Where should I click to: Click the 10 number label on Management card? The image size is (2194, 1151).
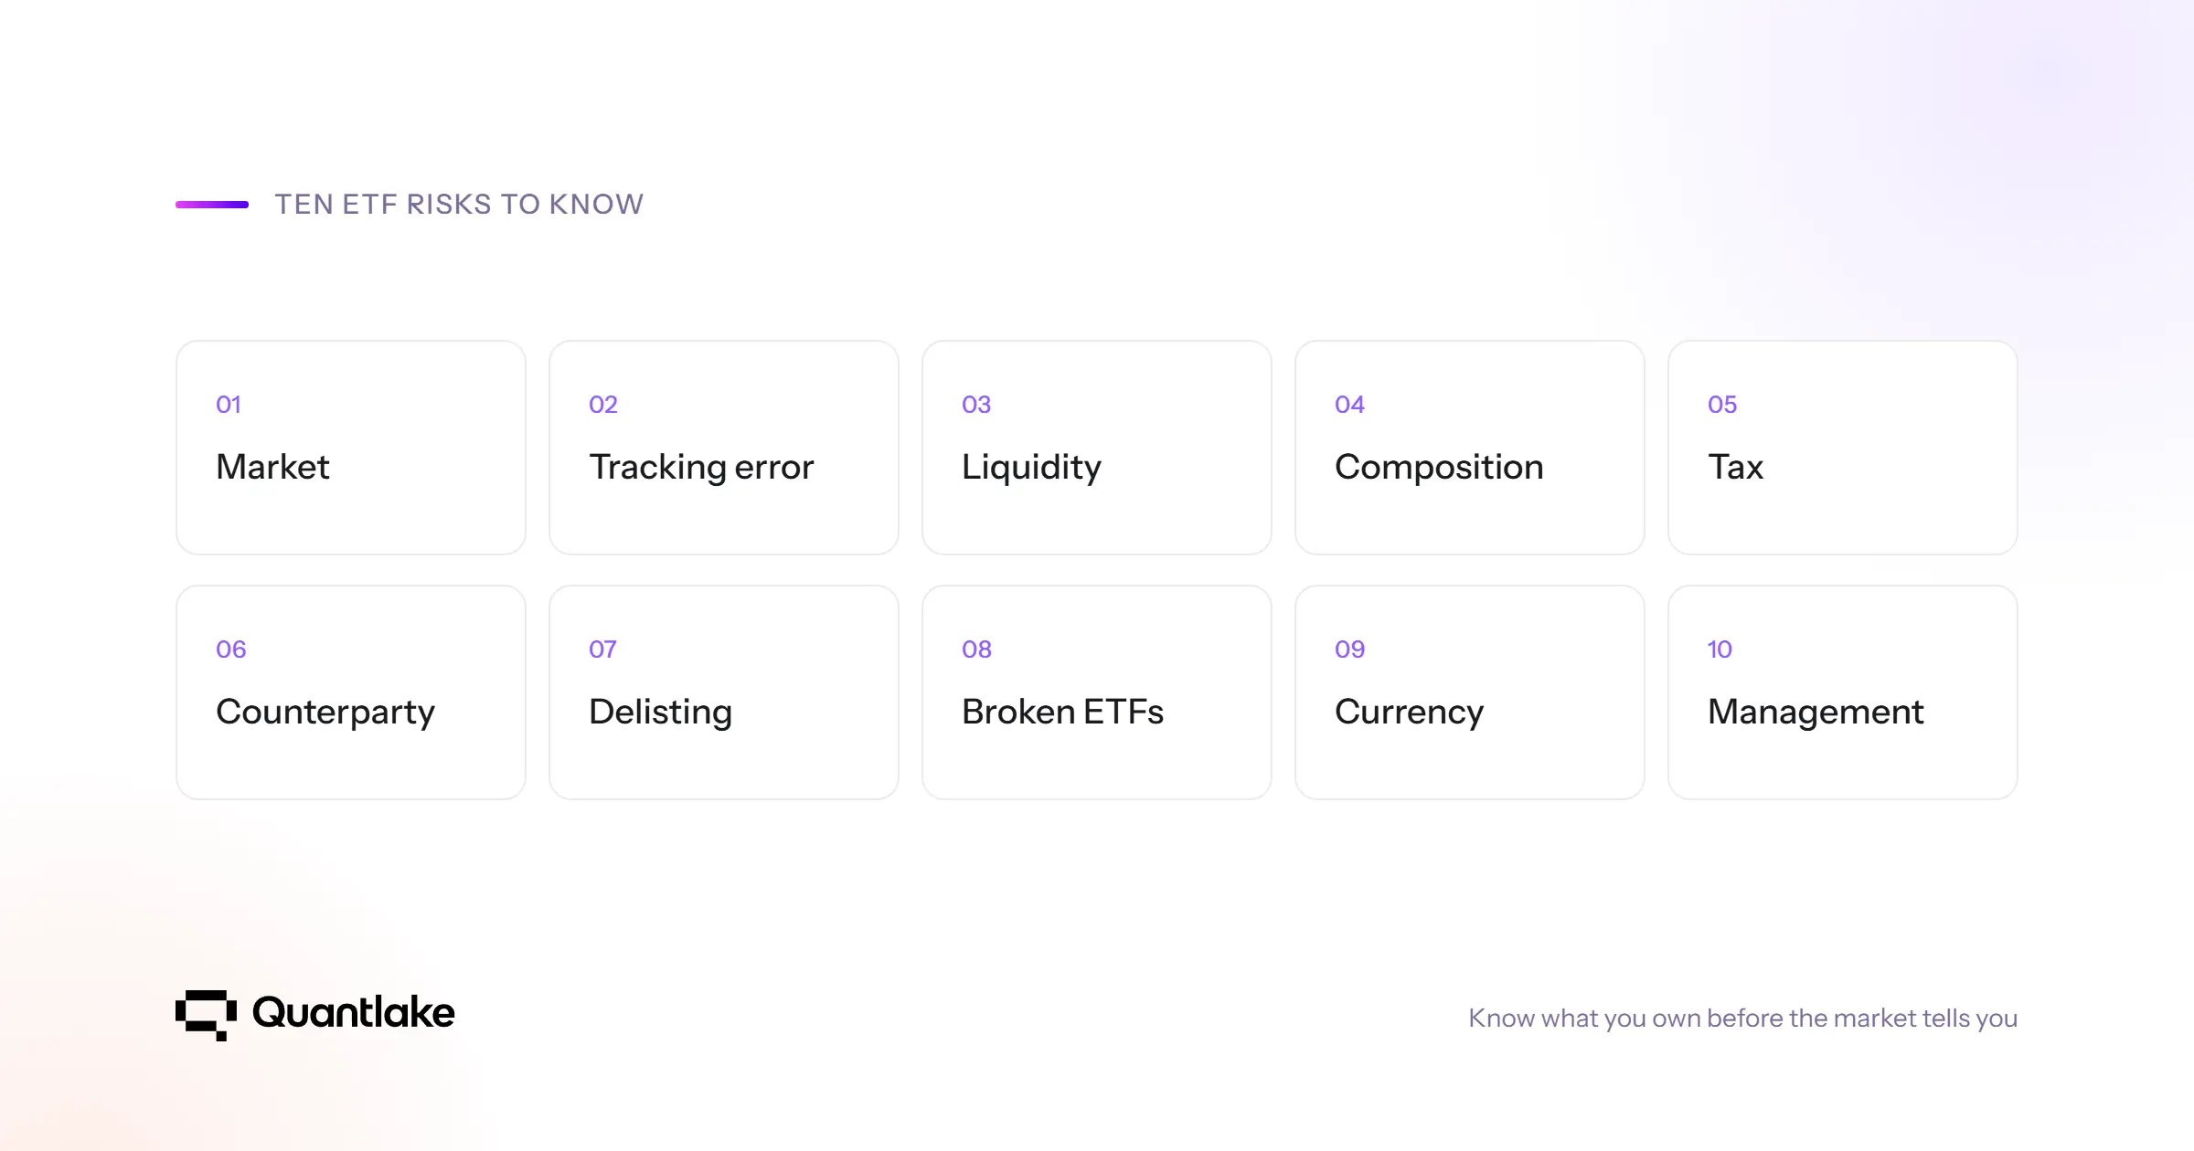(1720, 649)
